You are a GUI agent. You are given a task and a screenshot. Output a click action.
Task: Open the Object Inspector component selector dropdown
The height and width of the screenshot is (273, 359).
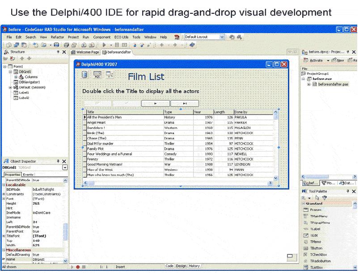65,168
